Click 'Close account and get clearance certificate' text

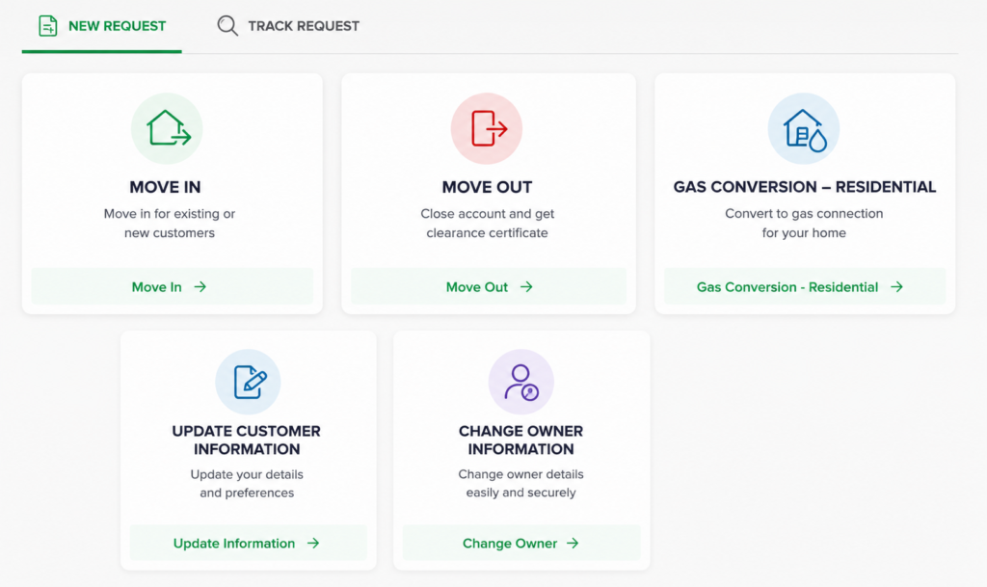tap(487, 224)
